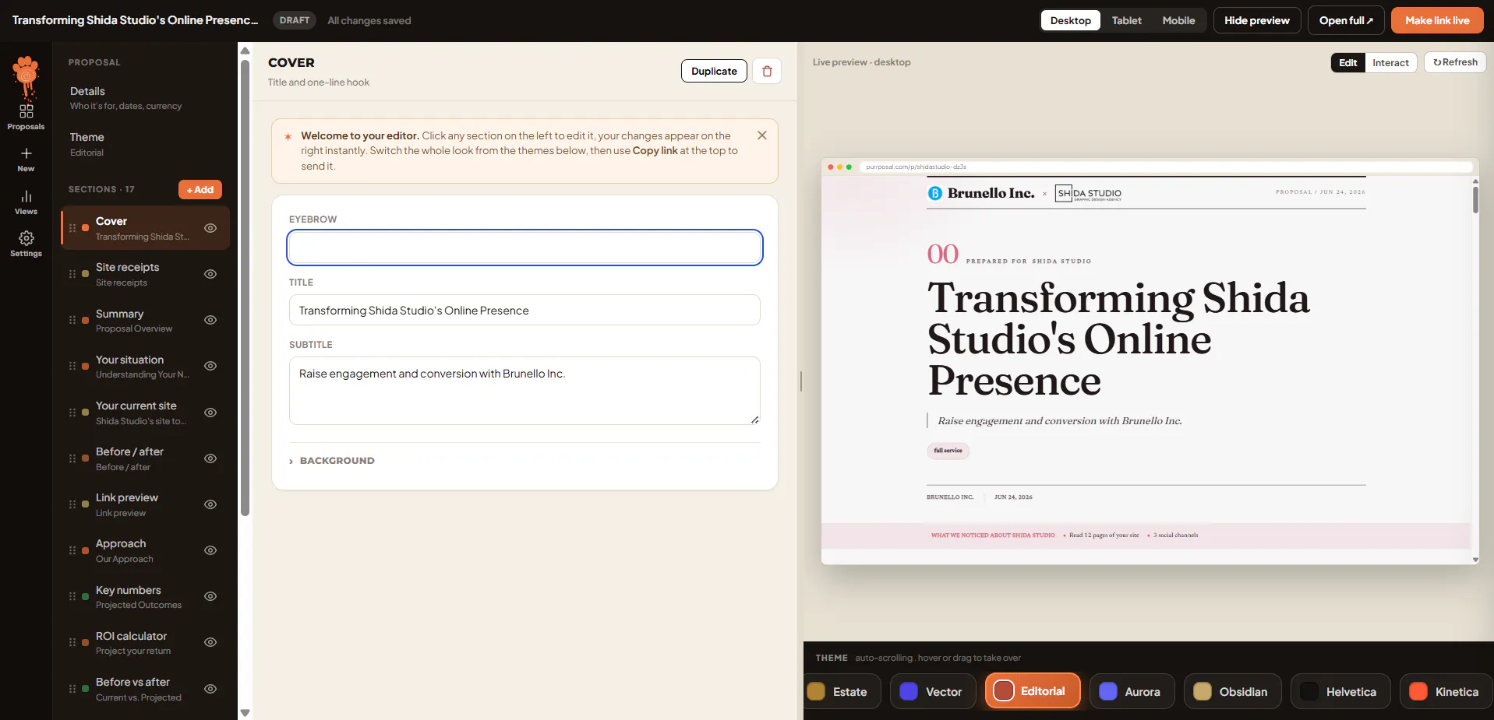Select the Helvetica theme swatch

(x=1340, y=691)
